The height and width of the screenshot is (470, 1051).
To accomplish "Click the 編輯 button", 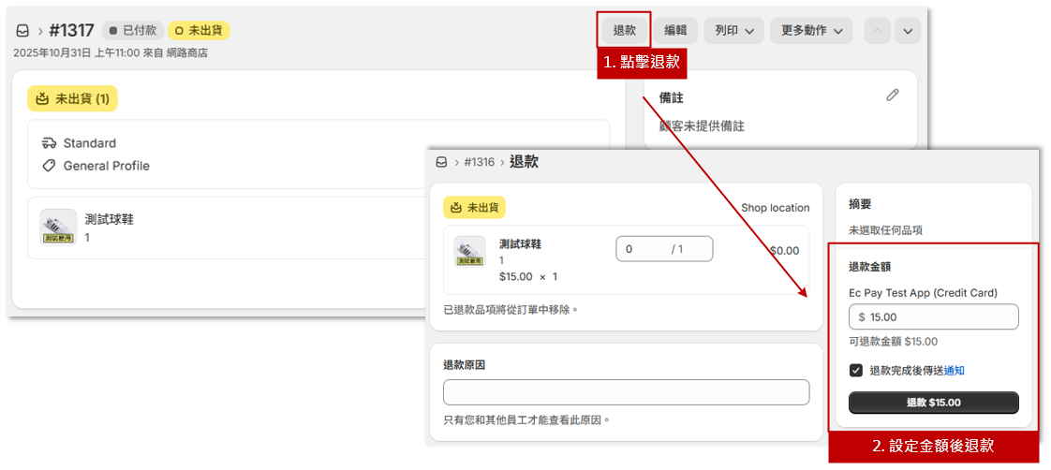I will pos(675,31).
